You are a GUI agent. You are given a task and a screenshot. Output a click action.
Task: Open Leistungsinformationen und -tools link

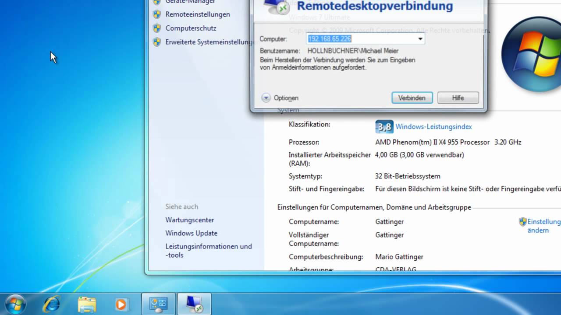pyautogui.click(x=209, y=251)
